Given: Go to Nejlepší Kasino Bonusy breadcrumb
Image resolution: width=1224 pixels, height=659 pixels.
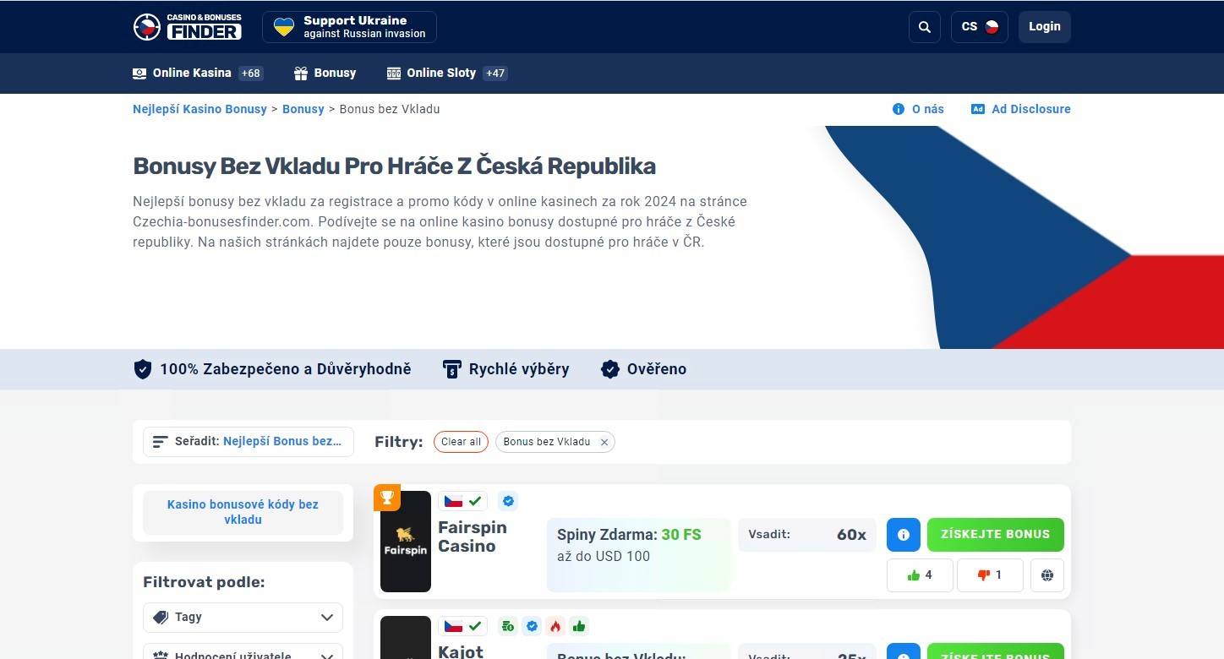Looking at the screenshot, I should (199, 109).
